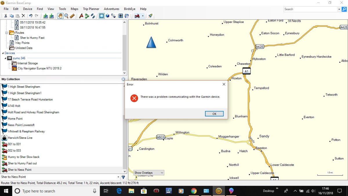
Task: Click OK in the Error dialog
Action: point(214,114)
